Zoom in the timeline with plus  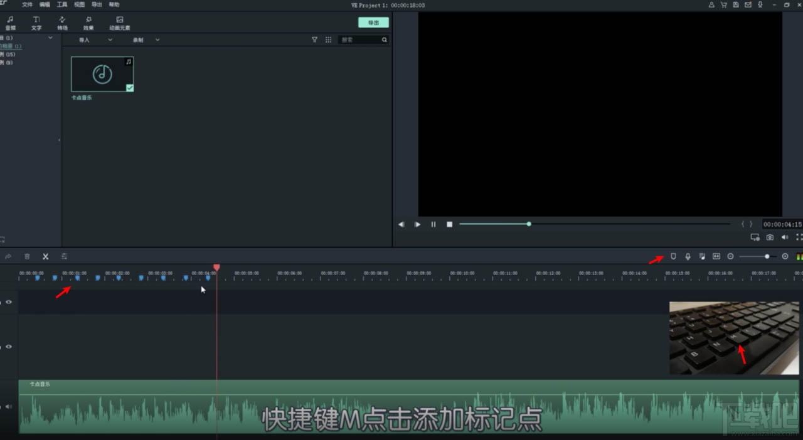785,256
